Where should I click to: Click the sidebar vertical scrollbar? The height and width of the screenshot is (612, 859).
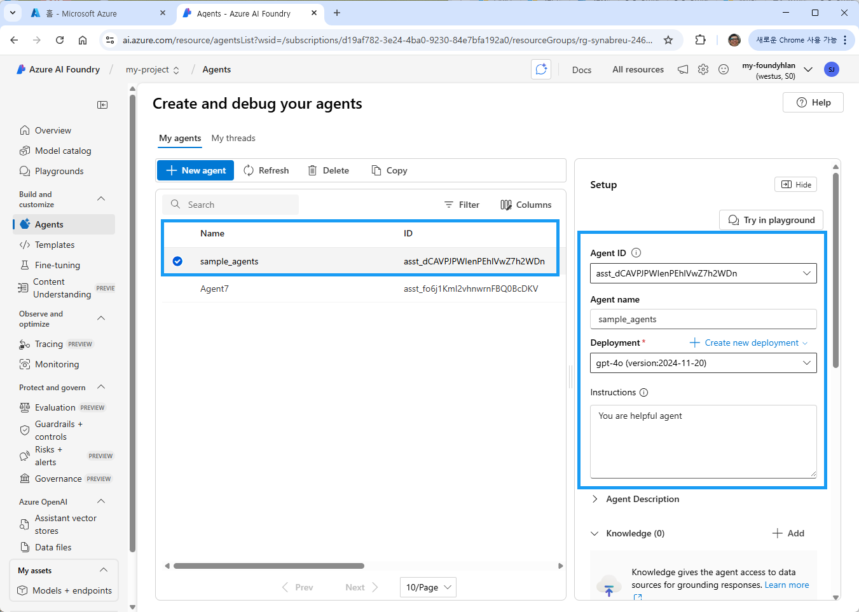[x=132, y=324]
